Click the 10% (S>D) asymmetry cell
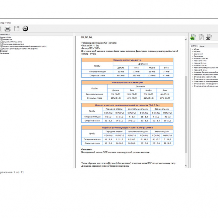Screen dimensions: 218x218 pos(132,94)
